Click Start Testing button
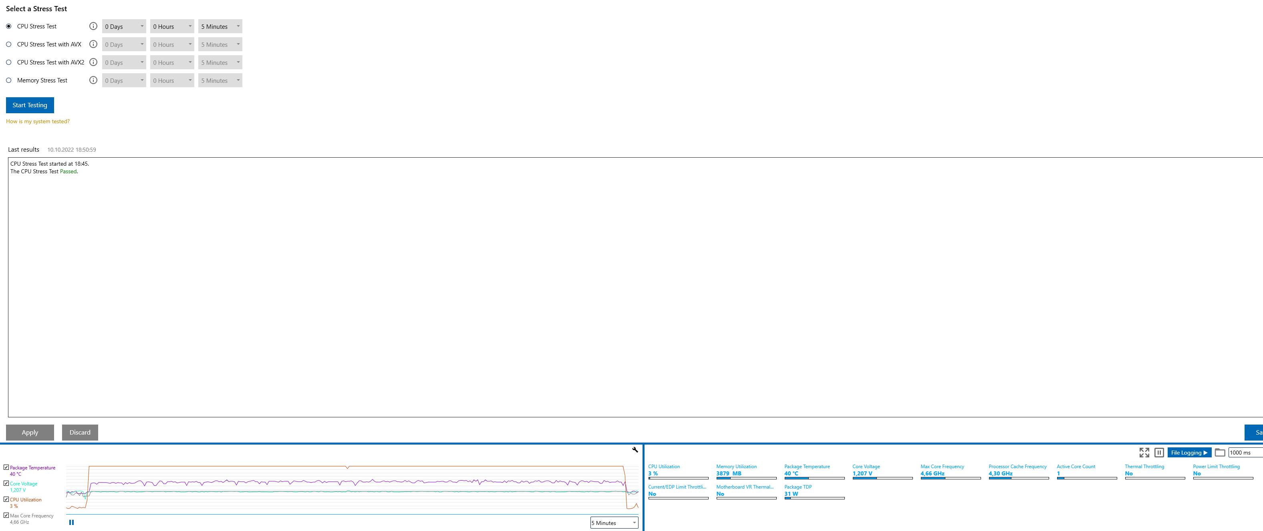Image resolution: width=1263 pixels, height=531 pixels. pyautogui.click(x=30, y=105)
